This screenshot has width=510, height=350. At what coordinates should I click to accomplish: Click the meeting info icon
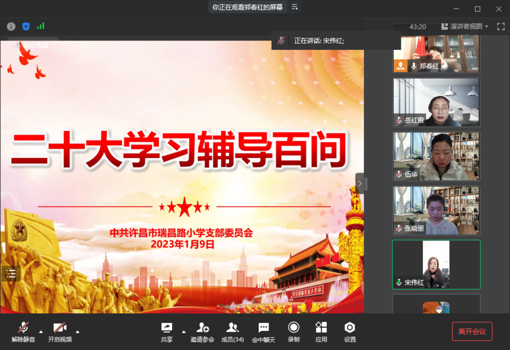pyautogui.click(x=11, y=26)
